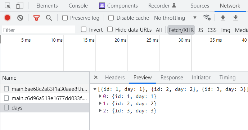Open the Response tab of the request
Viewport: 248px width, 130px height.
[x=172, y=78]
